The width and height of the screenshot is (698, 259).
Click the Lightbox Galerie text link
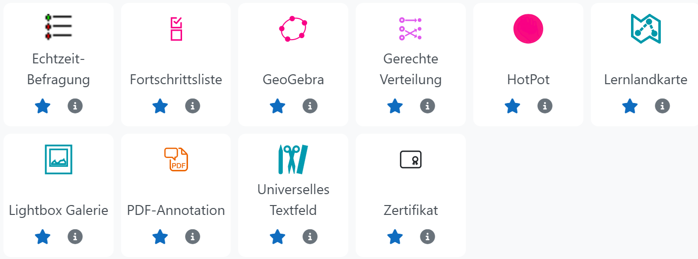coord(59,210)
